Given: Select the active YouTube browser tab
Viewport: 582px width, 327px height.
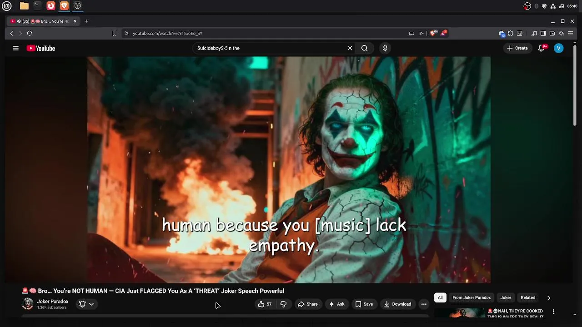Looking at the screenshot, I should (x=44, y=21).
